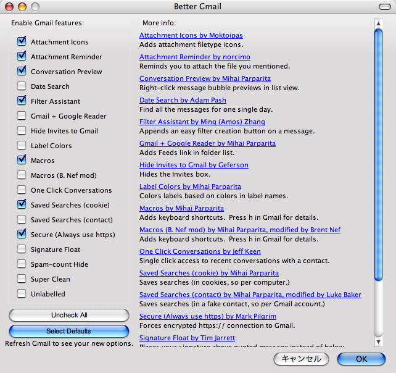The image size is (396, 373).
Task: Check One Click Conversations
Action: (22, 190)
